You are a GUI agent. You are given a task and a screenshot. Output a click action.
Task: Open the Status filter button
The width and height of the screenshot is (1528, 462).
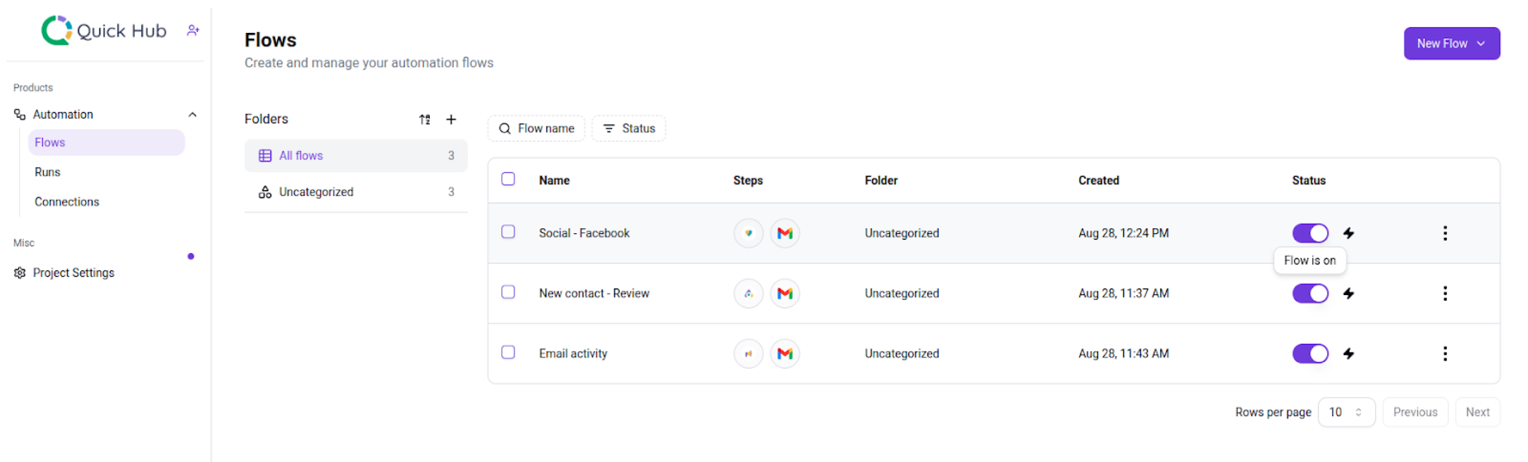coord(629,129)
